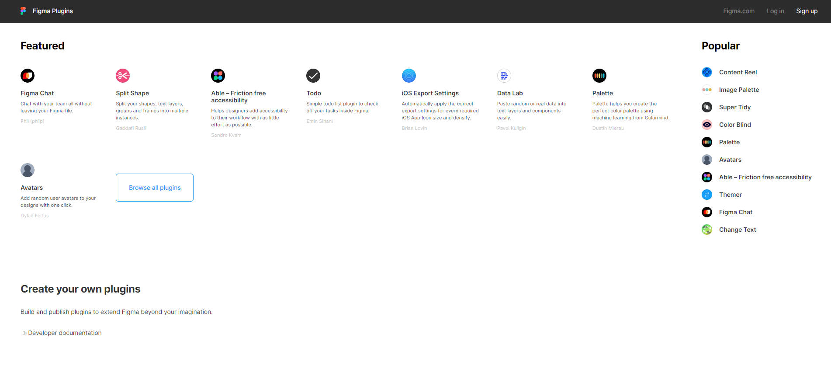Click the Data Lab plugin icon

(x=504, y=76)
